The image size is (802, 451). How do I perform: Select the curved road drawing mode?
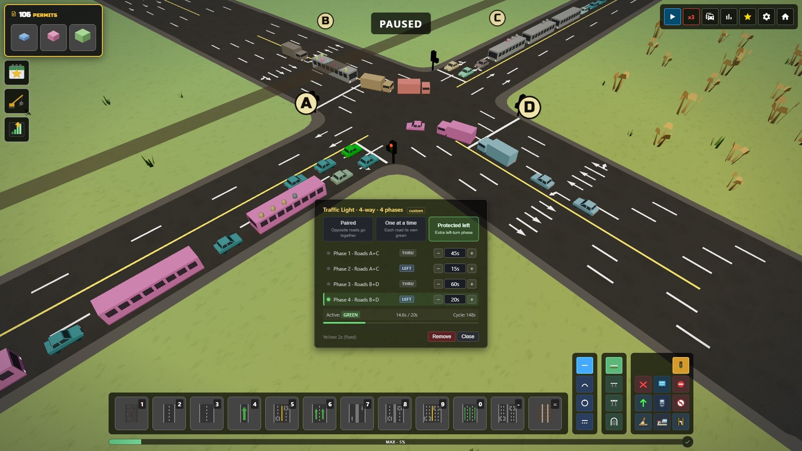point(585,385)
